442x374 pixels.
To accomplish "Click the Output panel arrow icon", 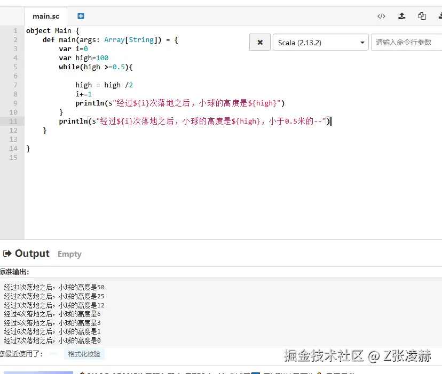I will 7,254.
